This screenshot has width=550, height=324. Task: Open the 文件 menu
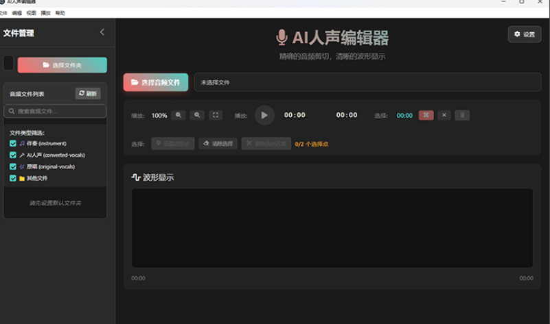click(3, 13)
